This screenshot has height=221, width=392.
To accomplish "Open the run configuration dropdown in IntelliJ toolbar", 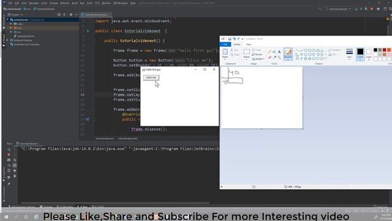I will 339,9.
